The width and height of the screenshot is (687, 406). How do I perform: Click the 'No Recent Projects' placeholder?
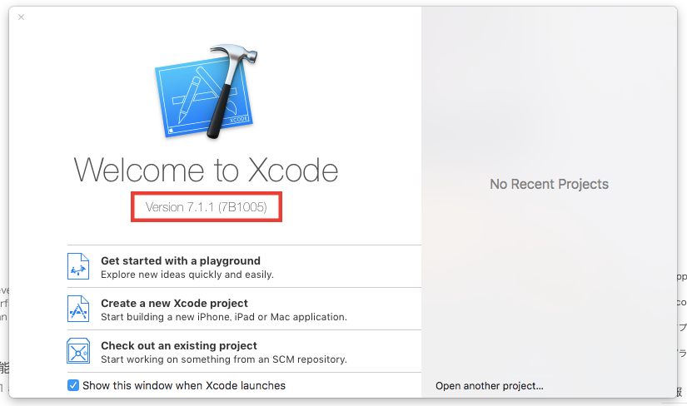click(549, 184)
